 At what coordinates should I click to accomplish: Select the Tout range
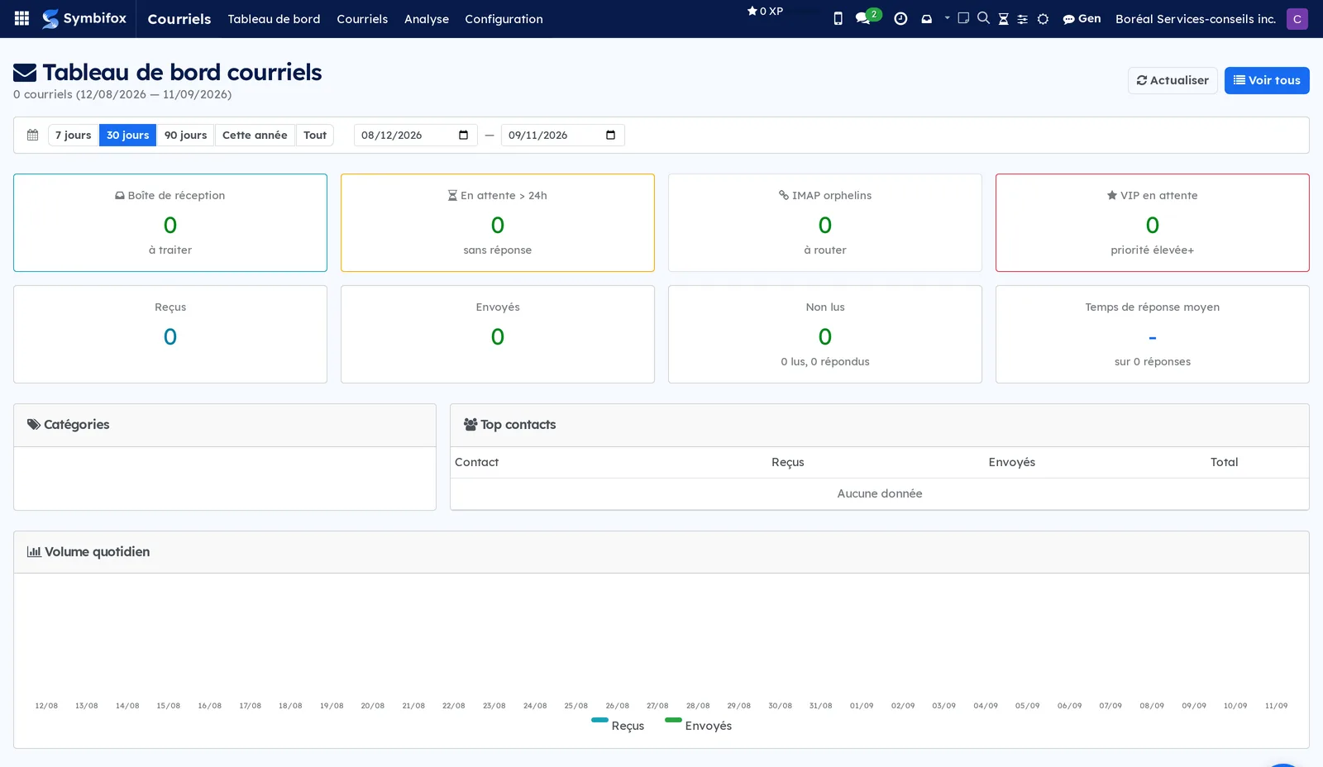tap(315, 135)
